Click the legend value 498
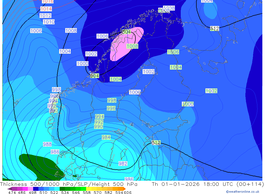Screen dimensions: 265x194 click(x=32, y=192)
